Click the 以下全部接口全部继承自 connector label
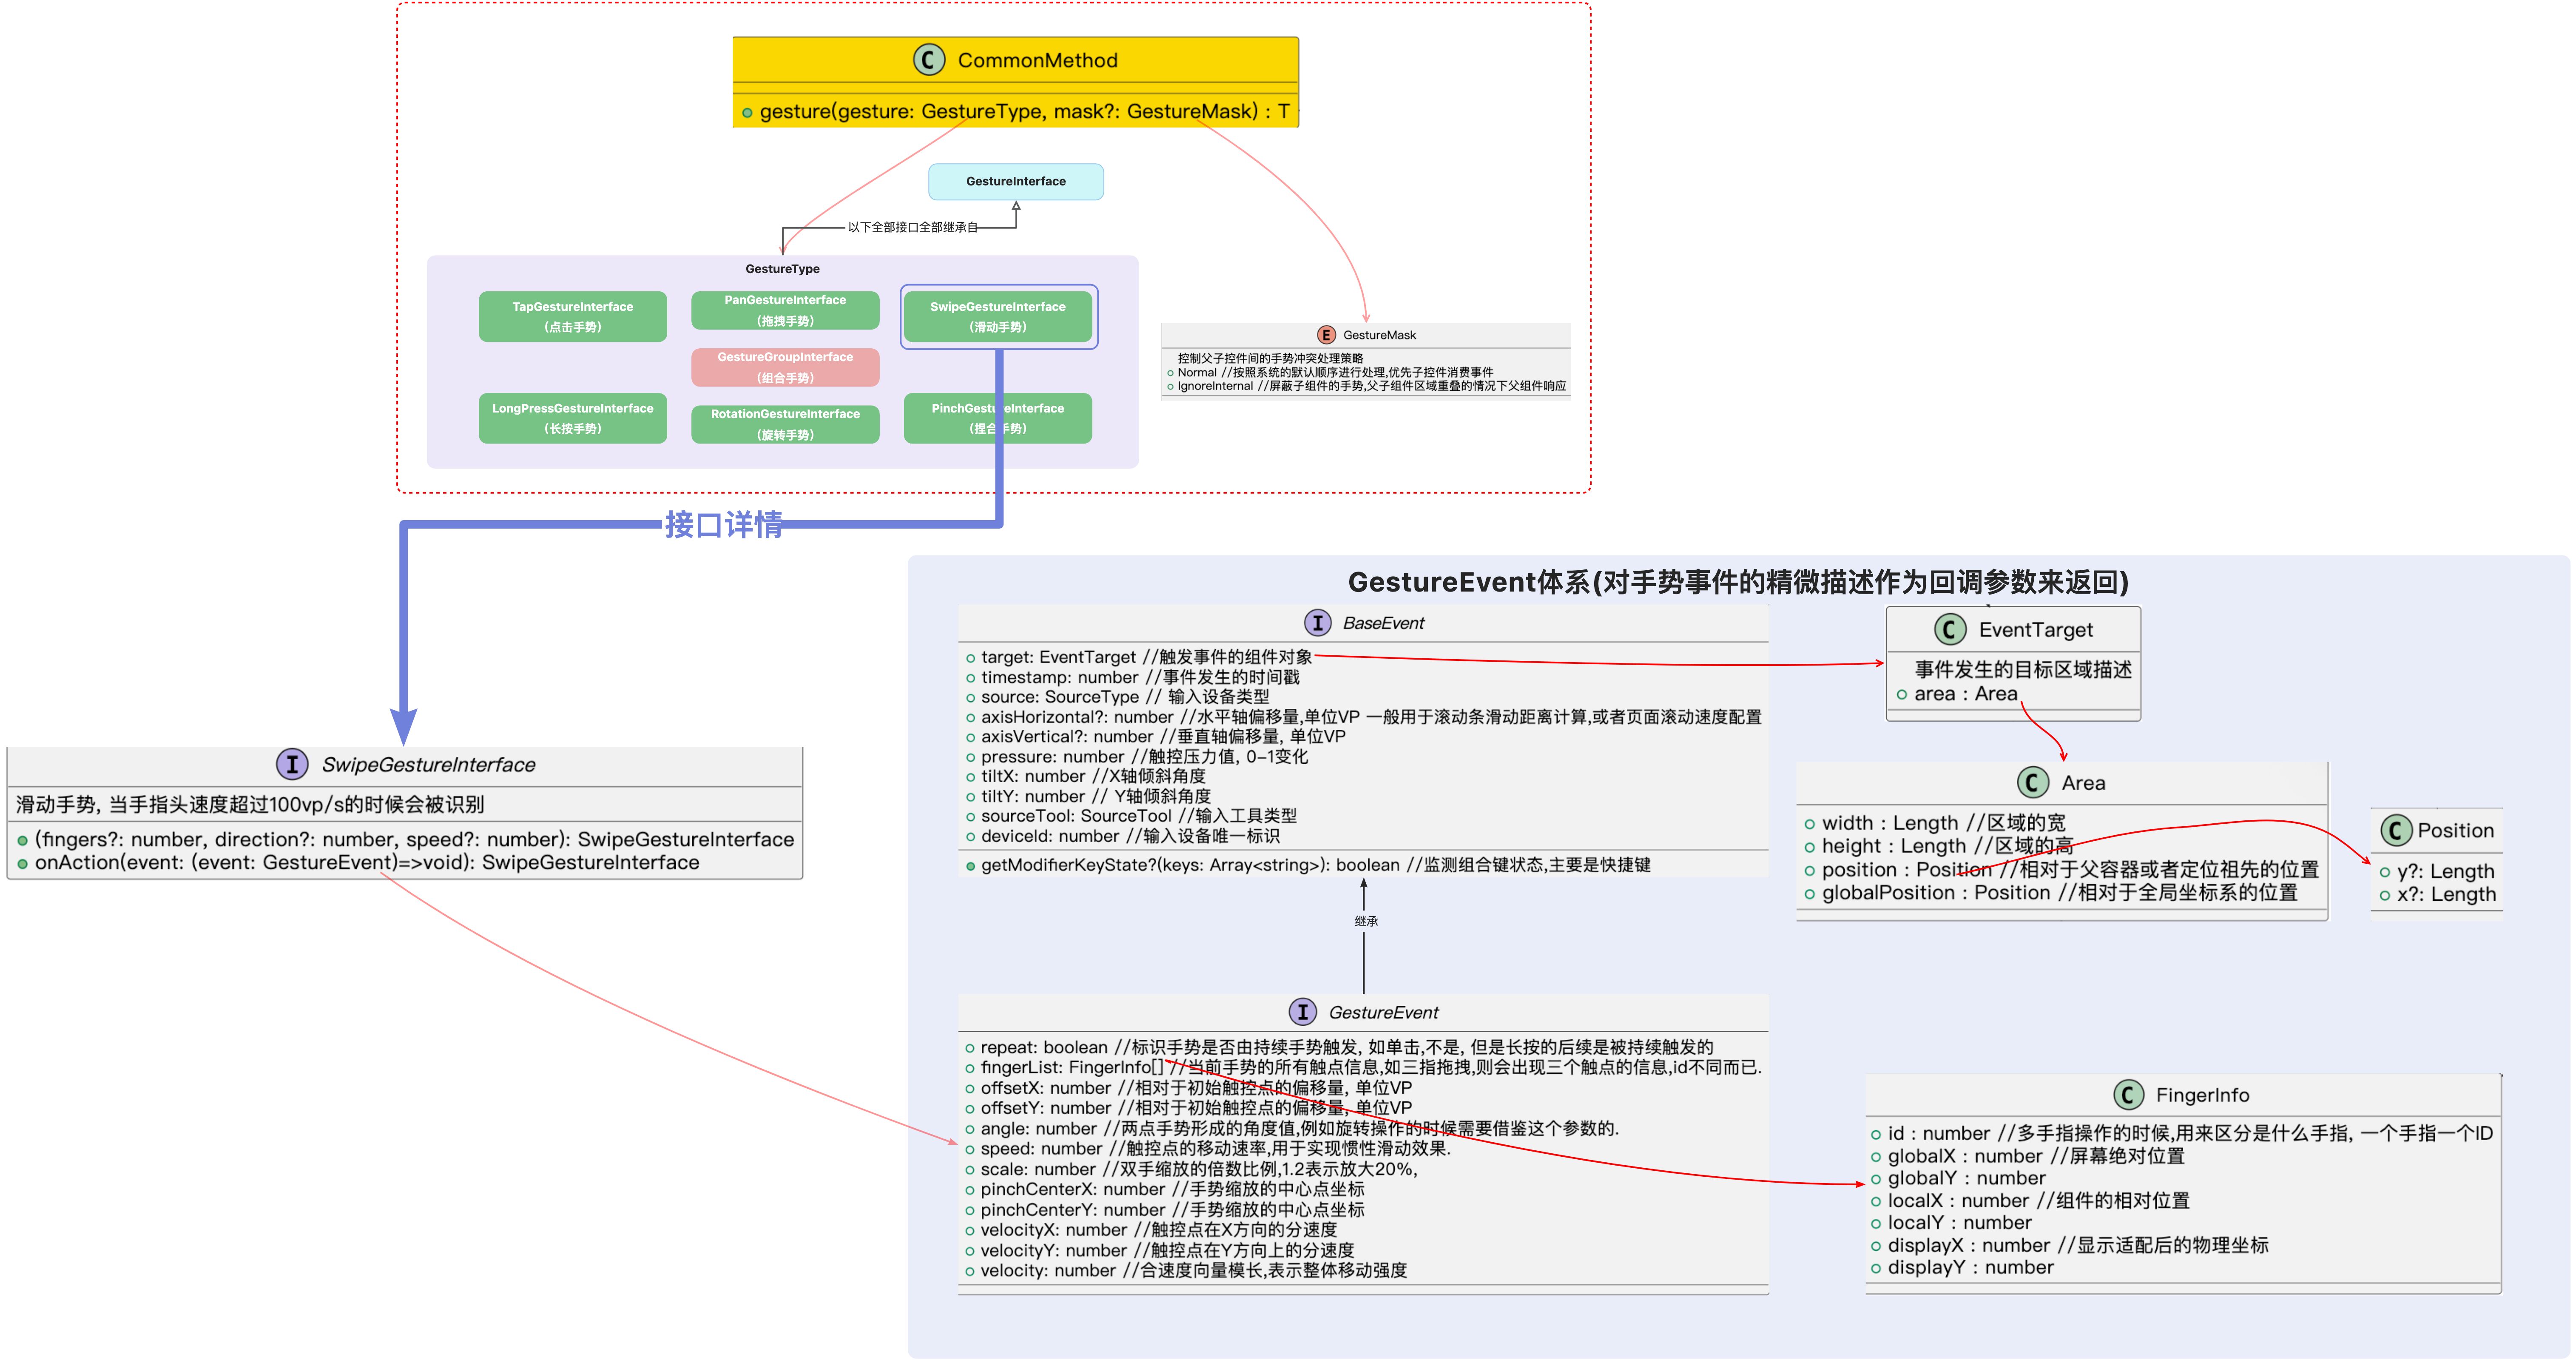Image resolution: width=2576 pixels, height=1360 pixels. pyautogui.click(x=913, y=227)
